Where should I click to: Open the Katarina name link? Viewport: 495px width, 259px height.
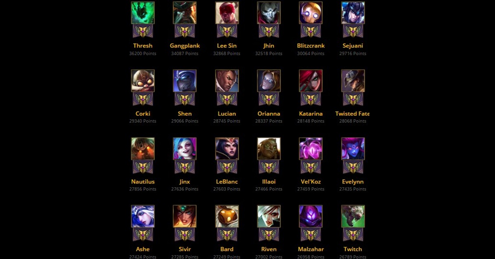coord(311,113)
